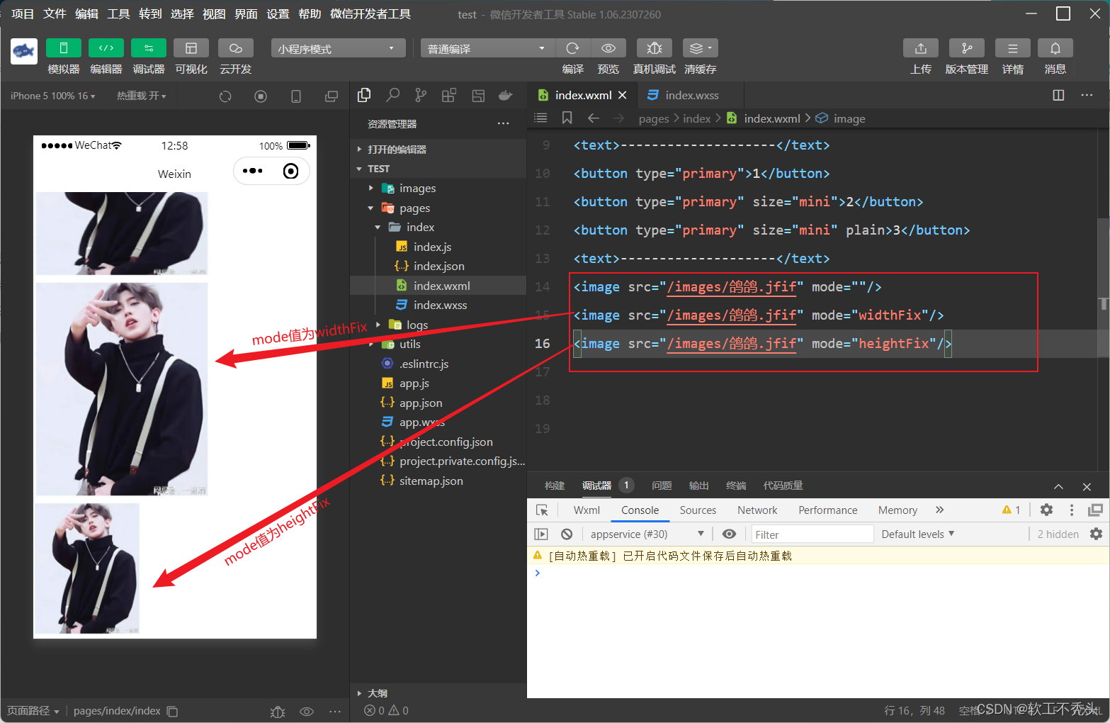Click the simulator phone frame icon

pos(296,96)
